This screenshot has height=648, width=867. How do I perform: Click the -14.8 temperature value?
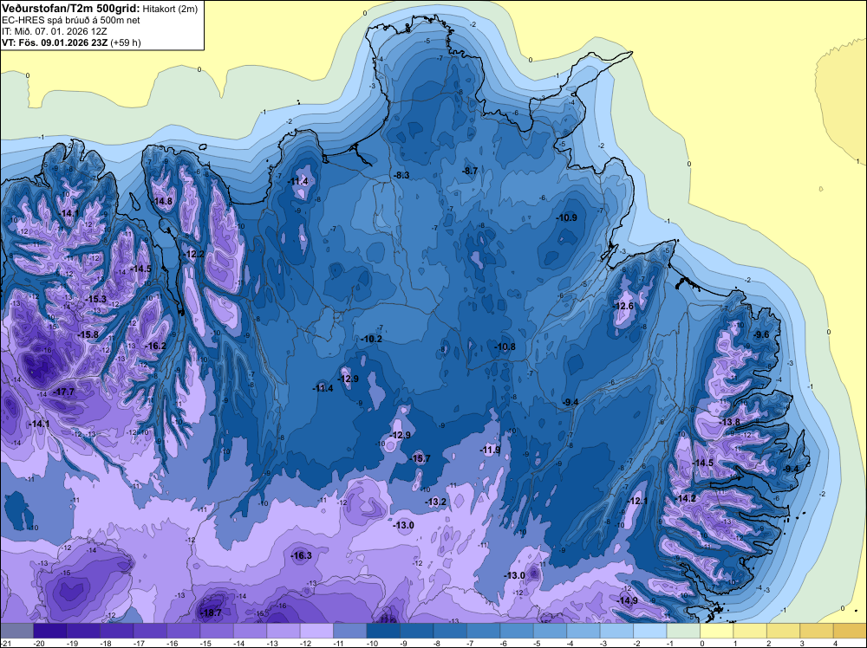(162, 202)
